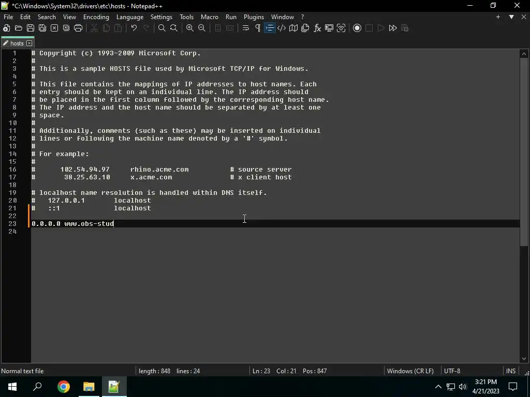Screen dimensions: 530x397
Task: Zoom out using the minus magnifier icon
Action: click(202, 28)
